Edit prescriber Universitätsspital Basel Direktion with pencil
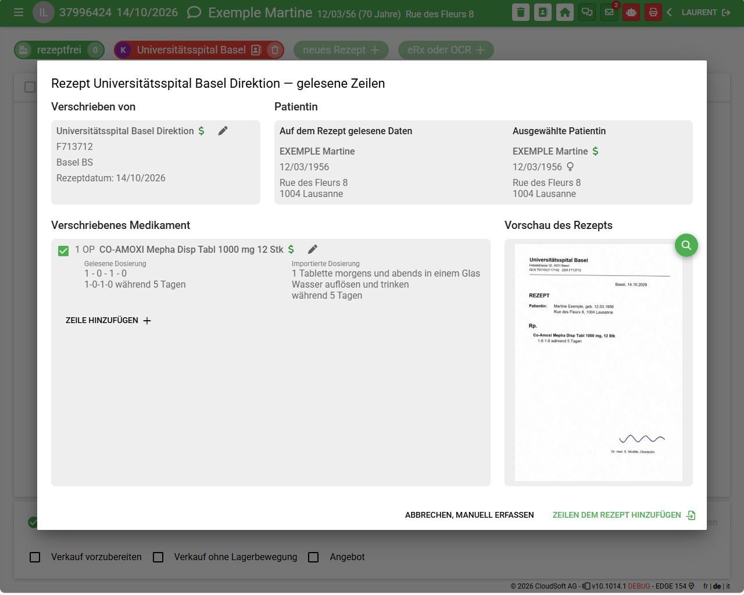 (223, 131)
